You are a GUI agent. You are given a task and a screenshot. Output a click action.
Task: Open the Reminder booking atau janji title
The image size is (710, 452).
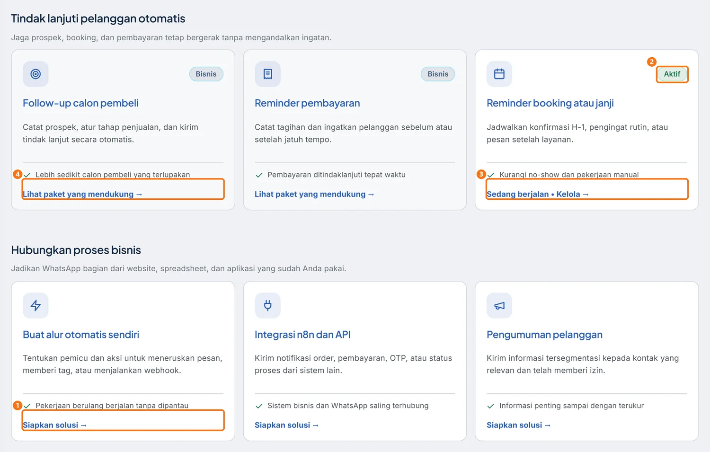(550, 103)
